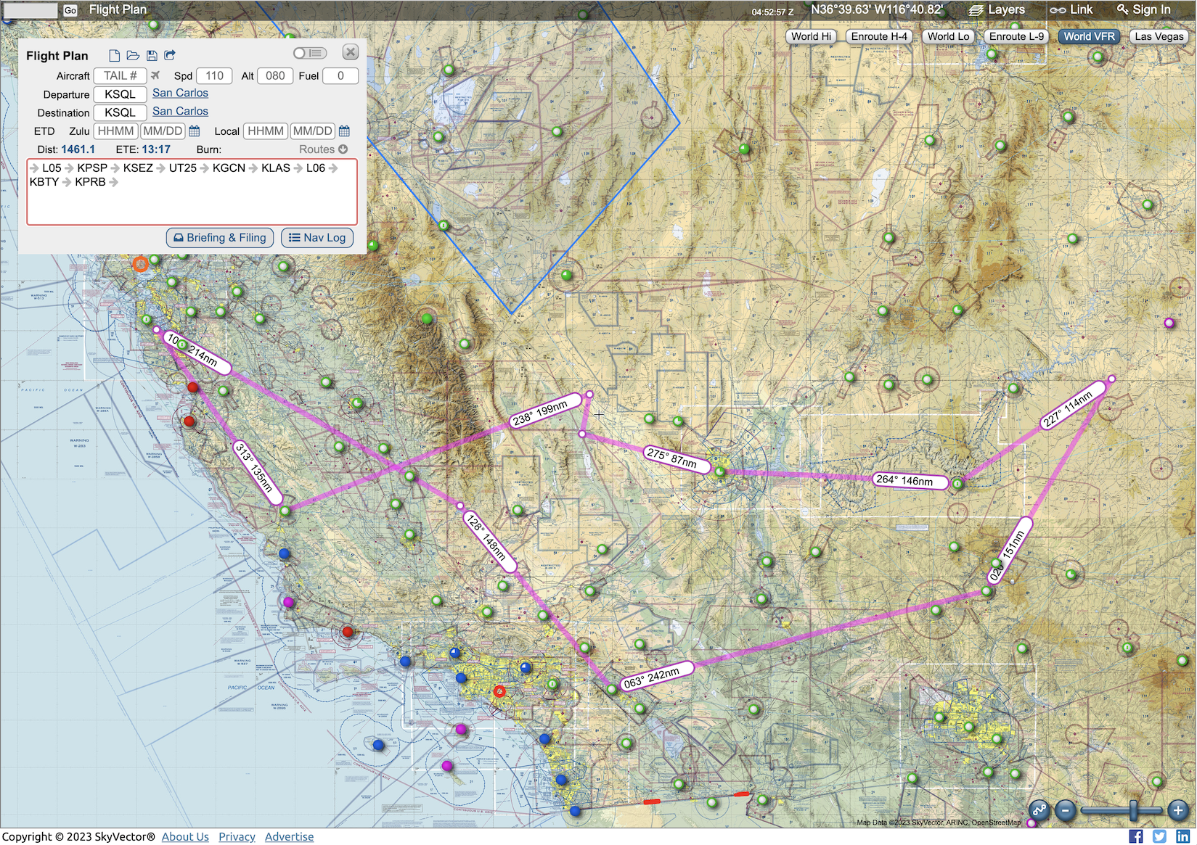Screen dimensions: 1197x845
Task: Select the Enroute L-9 chart tab
Action: tap(1016, 36)
